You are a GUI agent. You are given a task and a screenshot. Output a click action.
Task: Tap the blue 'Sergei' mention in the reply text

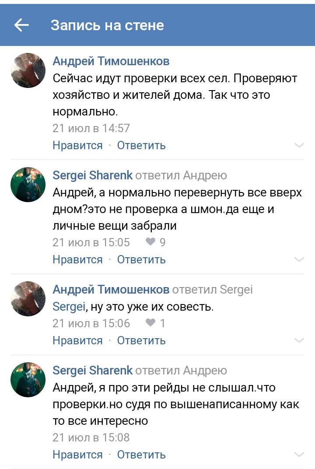[x=69, y=307]
